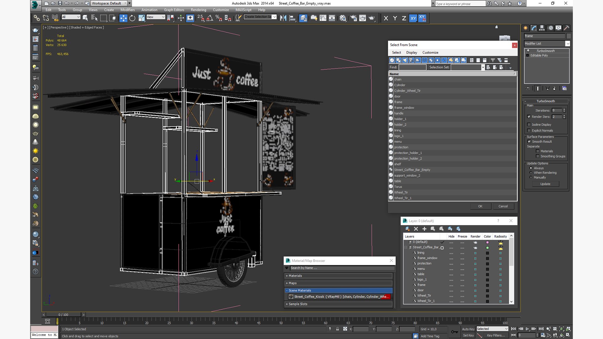603x339 pixels.
Task: Enable Isoline Display checkbox
Action: 529,125
